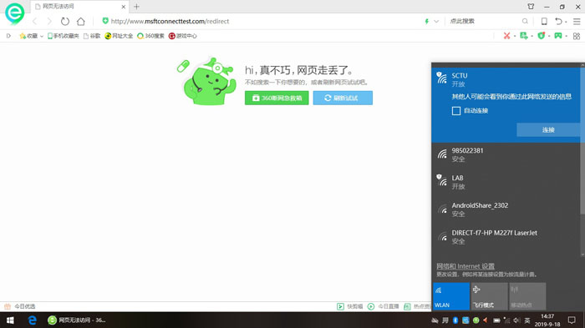Expand the 收藏 dropdown arrow
The height and width of the screenshot is (328, 585).
click(42, 36)
